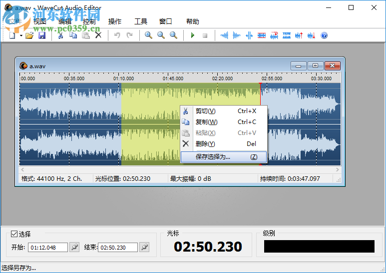Open the 工具 menu
The height and width of the screenshot is (273, 386).
[140, 21]
